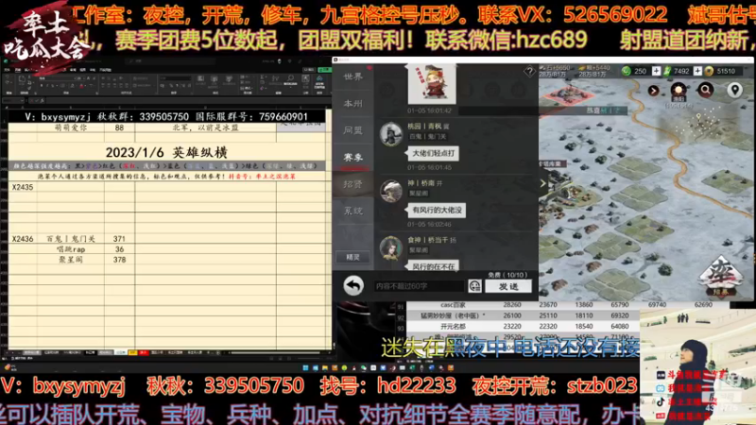Image resolution: width=756 pixels, height=425 pixels.
Task: Click the 发送 (Send) button
Action: pyautogui.click(x=508, y=286)
